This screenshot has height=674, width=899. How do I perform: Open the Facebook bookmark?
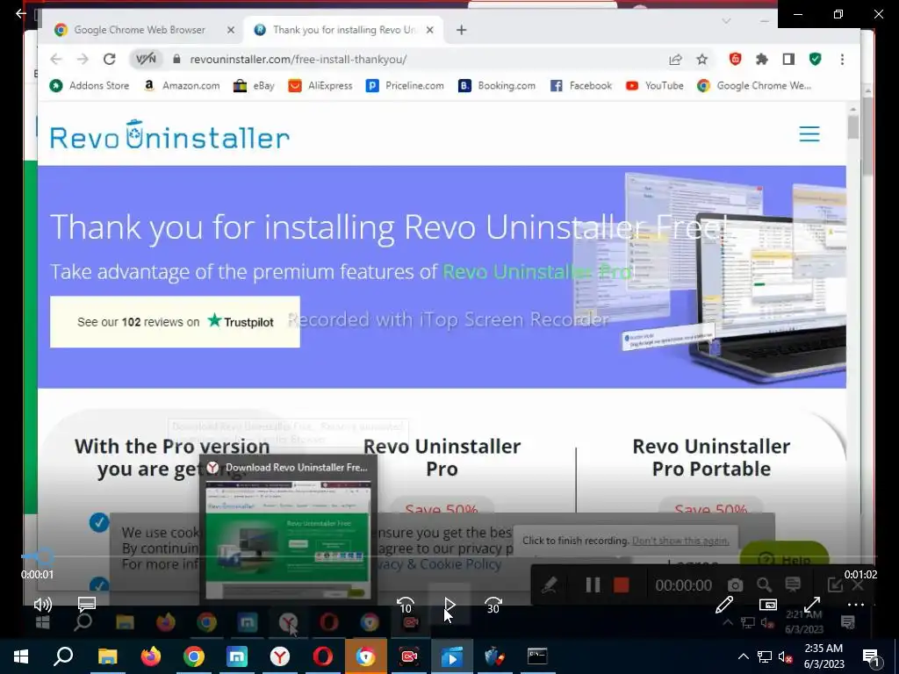[581, 85]
